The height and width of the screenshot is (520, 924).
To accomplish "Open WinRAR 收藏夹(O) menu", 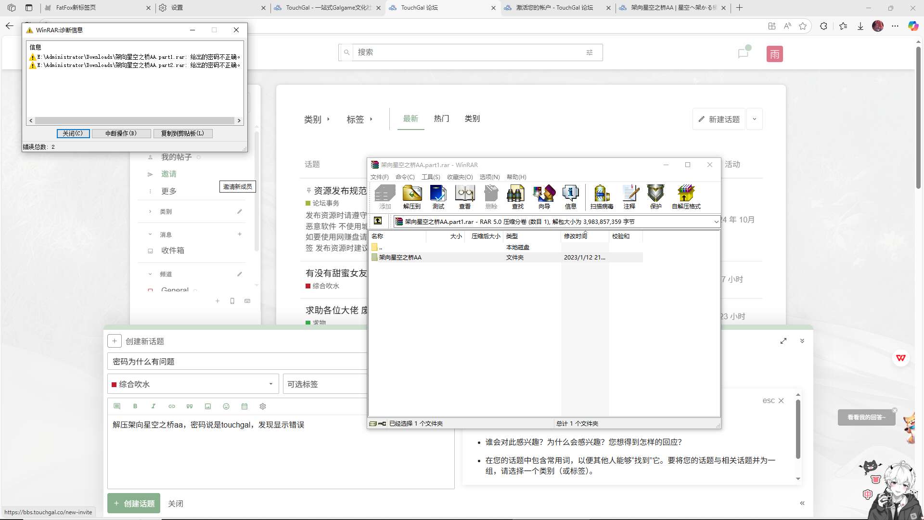I will [460, 177].
